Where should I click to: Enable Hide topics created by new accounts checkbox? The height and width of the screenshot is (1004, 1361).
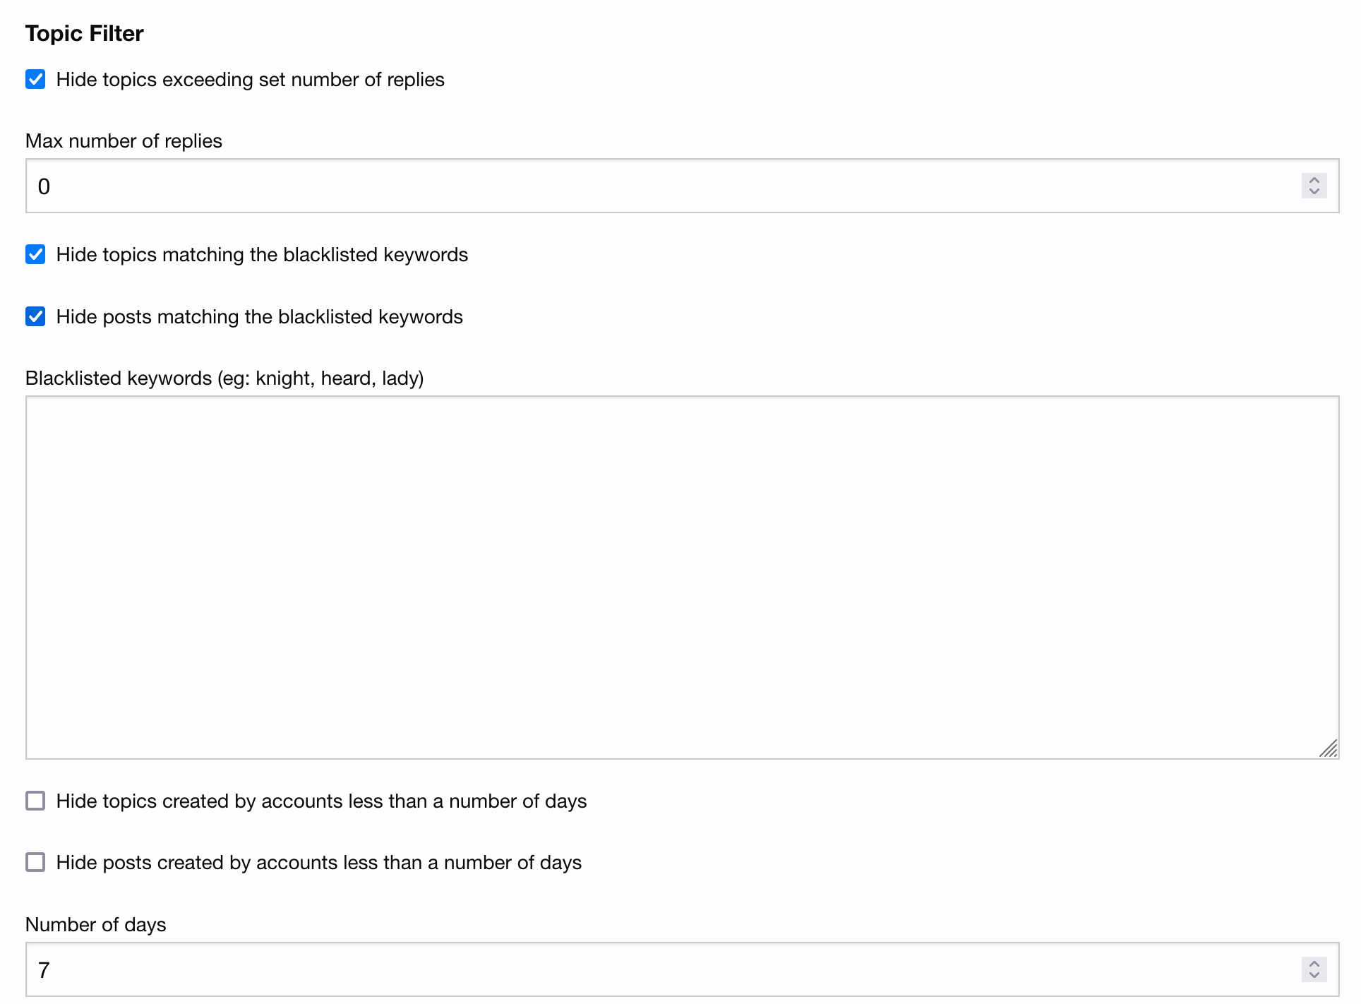click(35, 801)
